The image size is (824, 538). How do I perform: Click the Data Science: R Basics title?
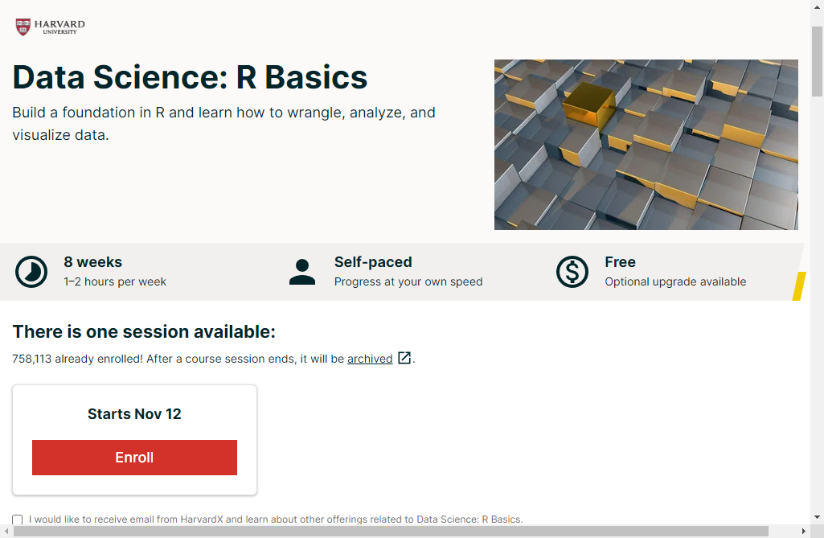(190, 77)
